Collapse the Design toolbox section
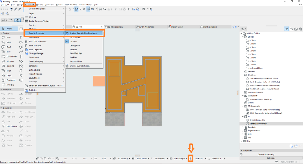The width and height of the screenshot is (303, 164). [x=2, y=33]
